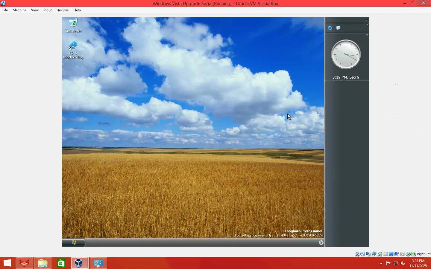Click the shared folders status icon
431x269 pixels.
[386, 254]
